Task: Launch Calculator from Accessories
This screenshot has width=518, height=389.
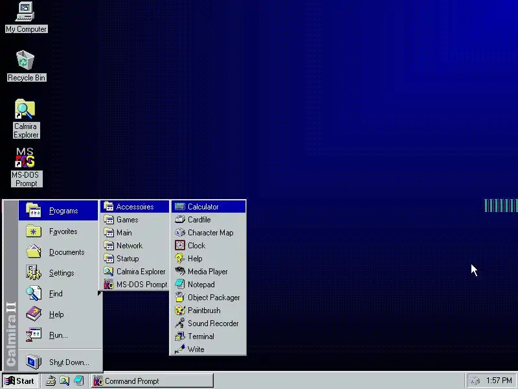Action: [208, 207]
